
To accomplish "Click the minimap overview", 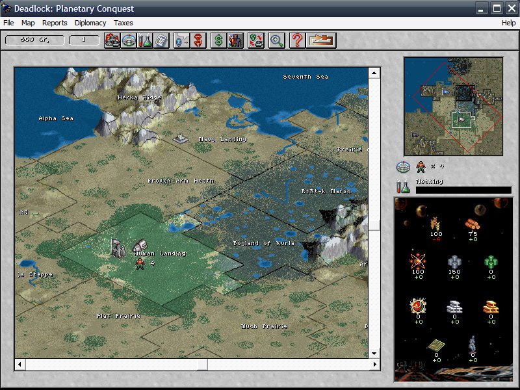I will 453,107.
